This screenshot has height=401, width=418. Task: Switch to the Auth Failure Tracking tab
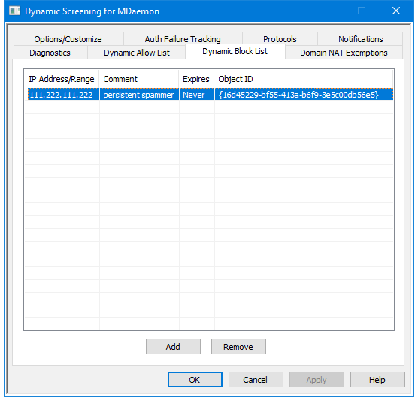(183, 39)
